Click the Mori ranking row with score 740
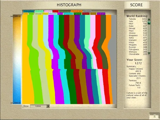160x120 pixels. [138, 24]
